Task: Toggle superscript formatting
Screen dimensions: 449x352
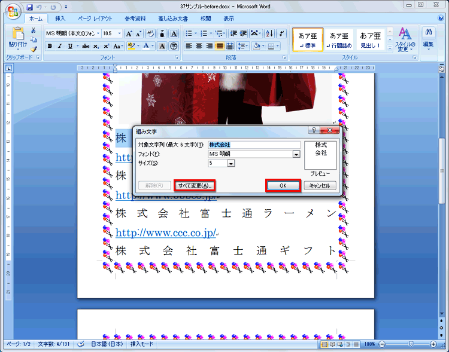Action: pos(106,46)
